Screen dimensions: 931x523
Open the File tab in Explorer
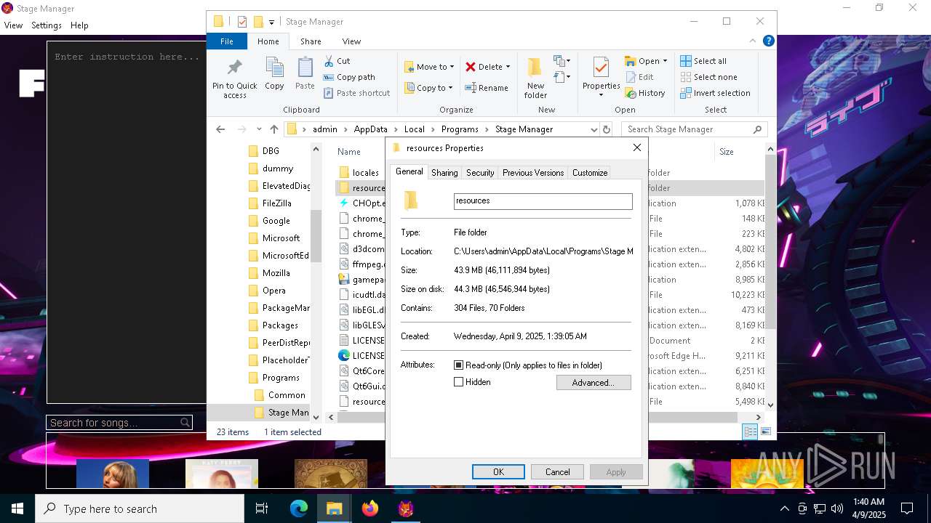(227, 41)
